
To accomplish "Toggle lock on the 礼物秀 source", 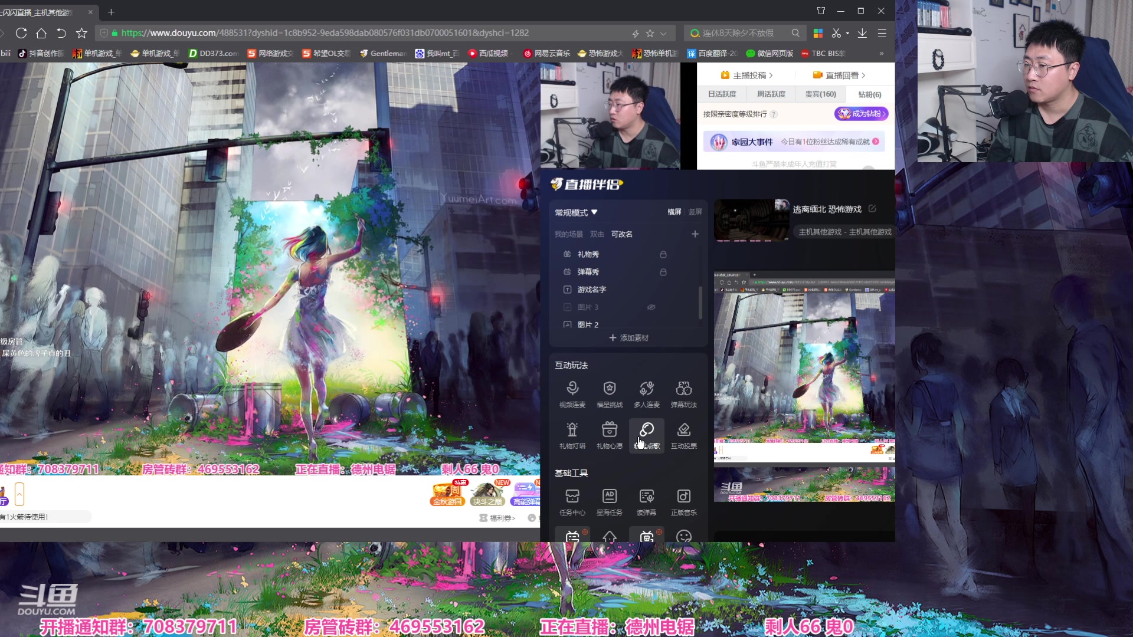I will (x=663, y=254).
